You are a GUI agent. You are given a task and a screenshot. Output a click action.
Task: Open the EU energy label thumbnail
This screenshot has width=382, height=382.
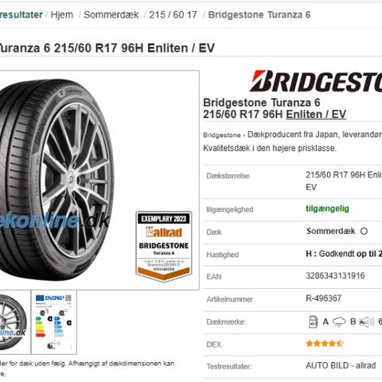(x=54, y=322)
